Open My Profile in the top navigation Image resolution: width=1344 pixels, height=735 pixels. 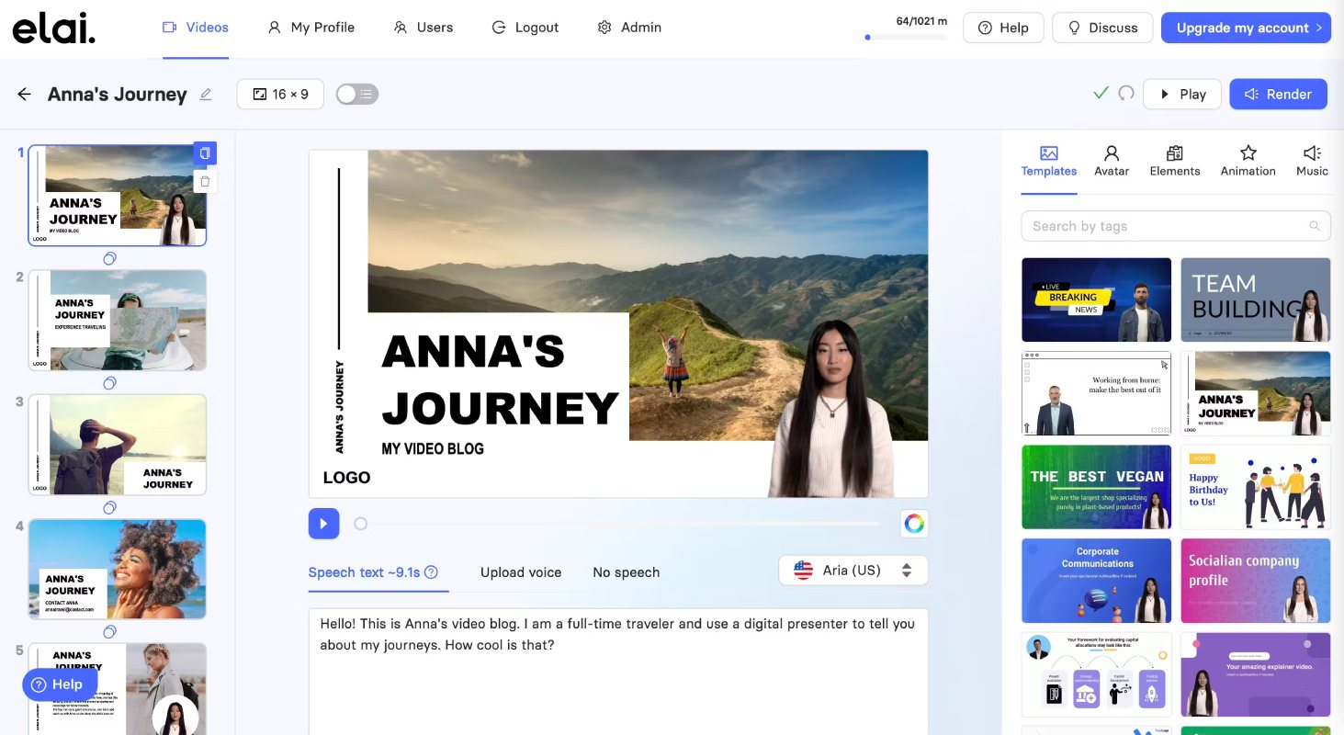point(311,28)
